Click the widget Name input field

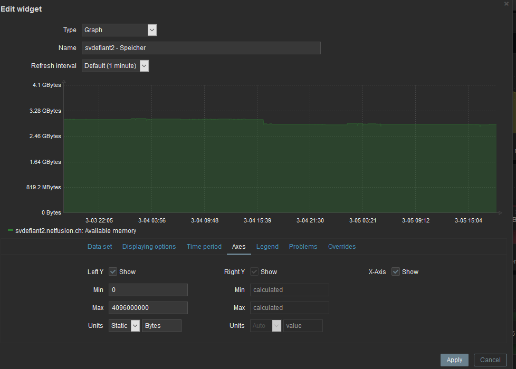point(201,48)
